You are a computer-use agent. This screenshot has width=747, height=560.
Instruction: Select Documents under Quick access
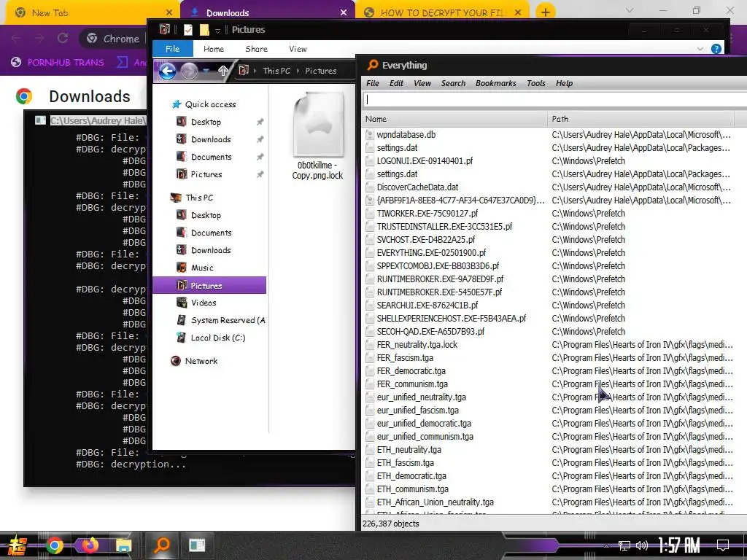click(211, 157)
